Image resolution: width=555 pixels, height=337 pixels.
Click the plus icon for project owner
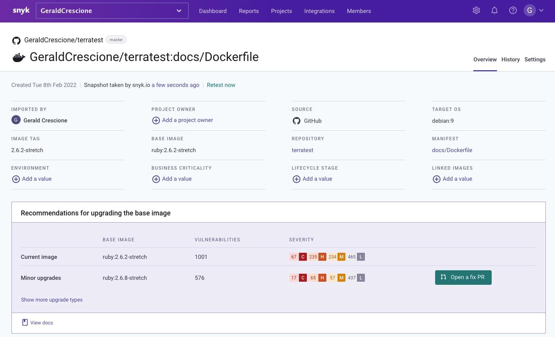coord(156,120)
